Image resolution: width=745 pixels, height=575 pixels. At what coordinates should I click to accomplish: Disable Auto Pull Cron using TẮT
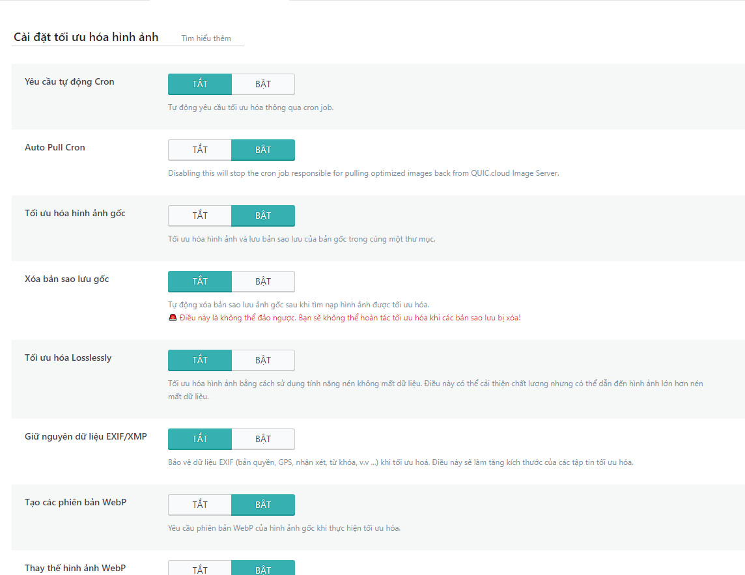click(x=200, y=150)
